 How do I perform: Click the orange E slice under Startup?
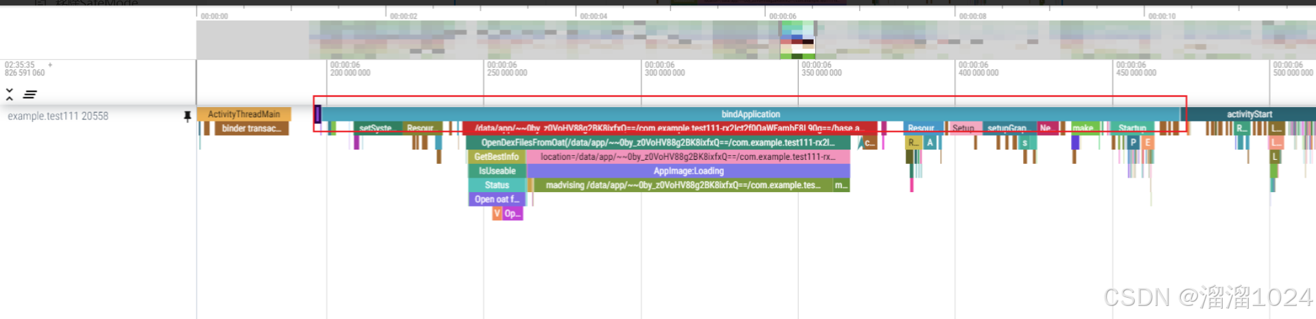[1147, 143]
